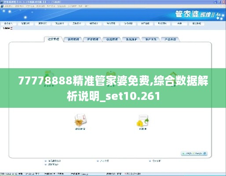226x176 pixels.
Task: Select the 系统维护 tab
Action: click(x=131, y=39)
